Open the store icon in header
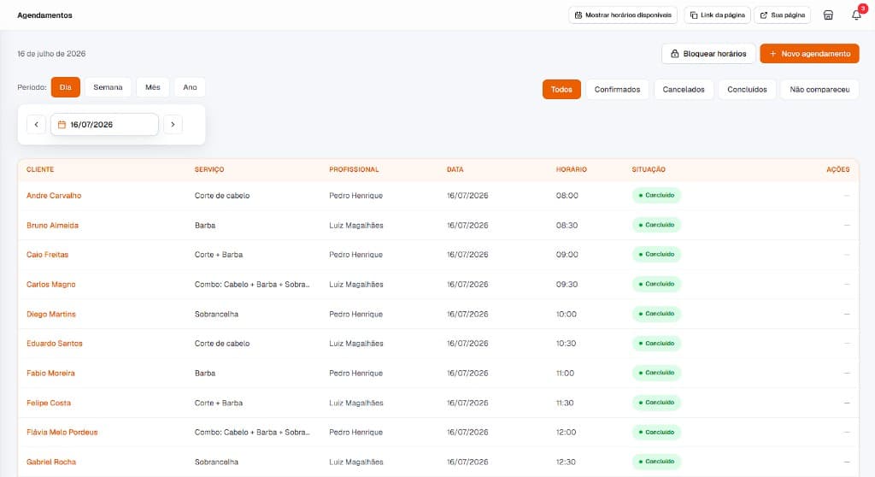Image resolution: width=875 pixels, height=477 pixels. 828,15
